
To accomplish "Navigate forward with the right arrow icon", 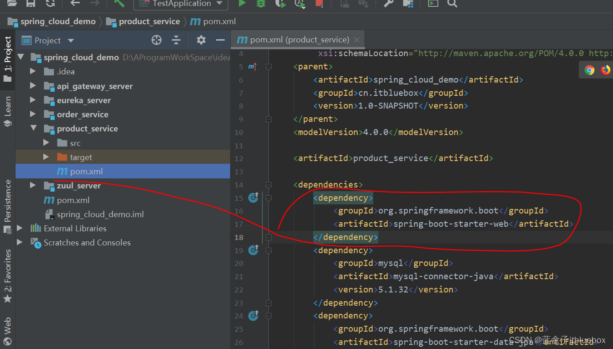I will [x=94, y=3].
